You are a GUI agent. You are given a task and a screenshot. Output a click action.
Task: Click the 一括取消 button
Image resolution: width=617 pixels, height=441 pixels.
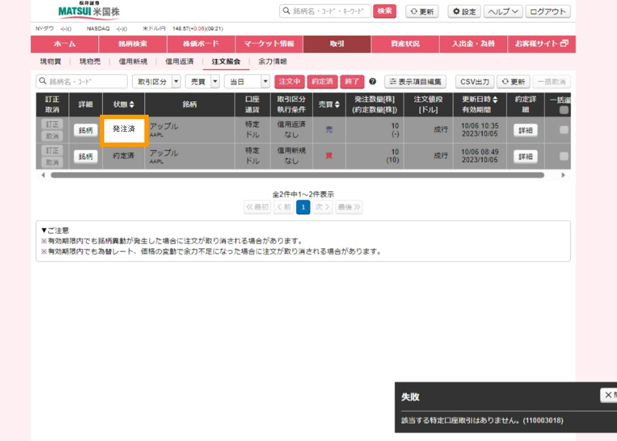click(x=551, y=81)
